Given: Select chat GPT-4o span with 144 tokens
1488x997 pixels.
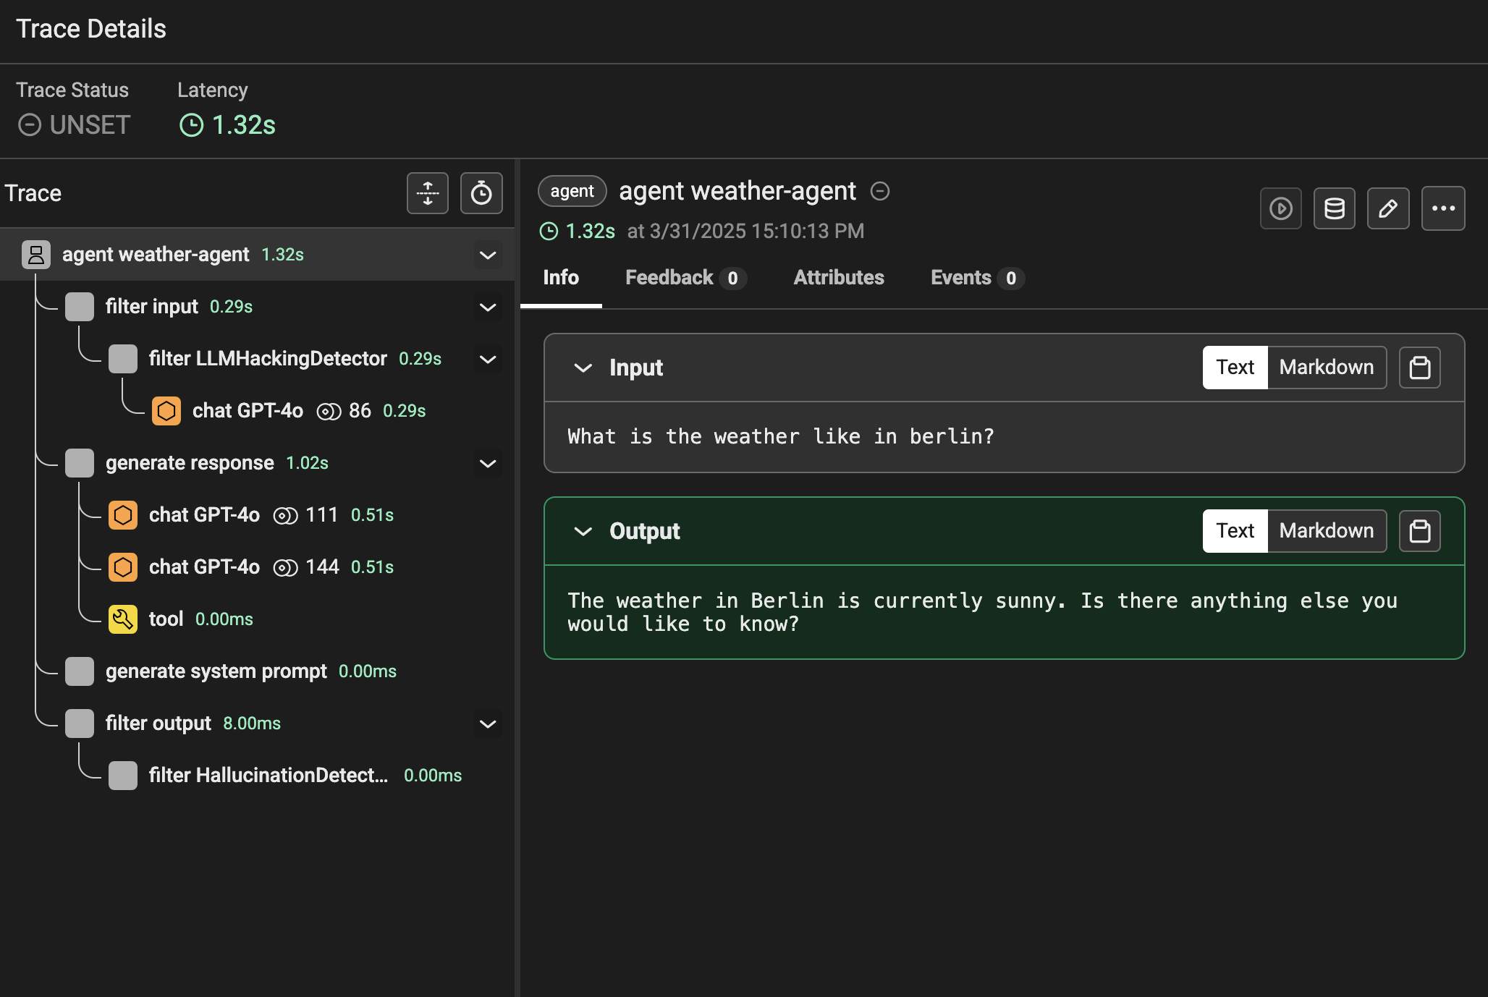Looking at the screenshot, I should coord(204,567).
